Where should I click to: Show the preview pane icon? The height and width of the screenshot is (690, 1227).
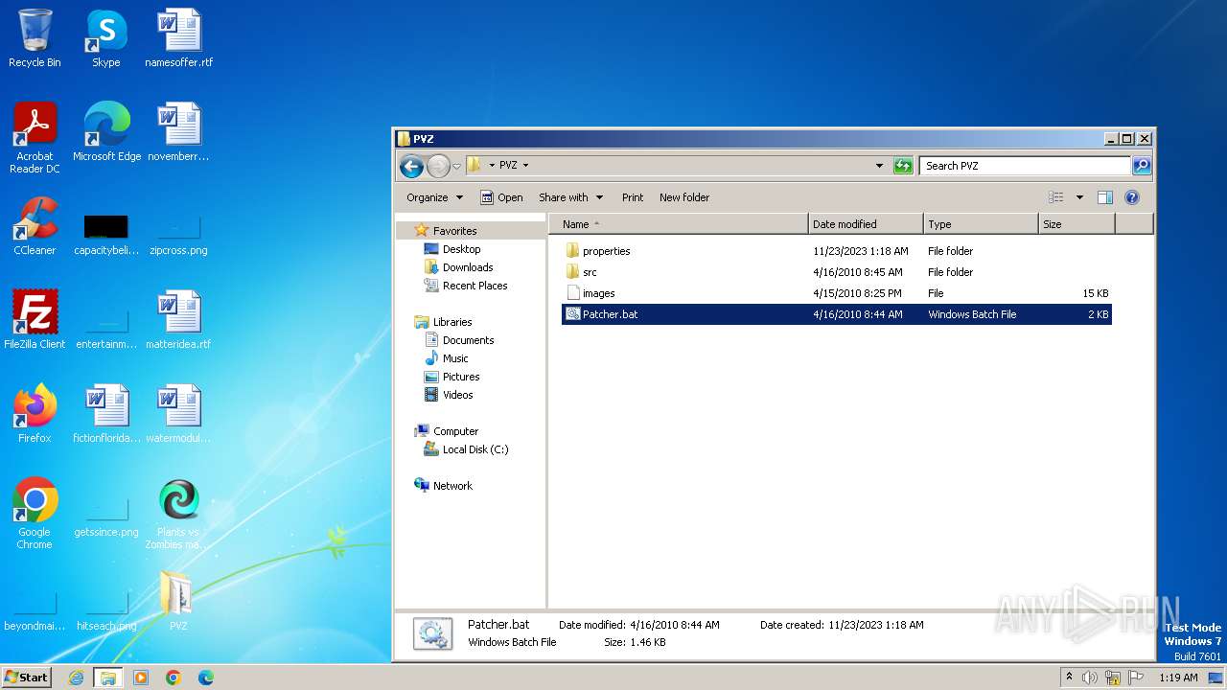[1104, 197]
